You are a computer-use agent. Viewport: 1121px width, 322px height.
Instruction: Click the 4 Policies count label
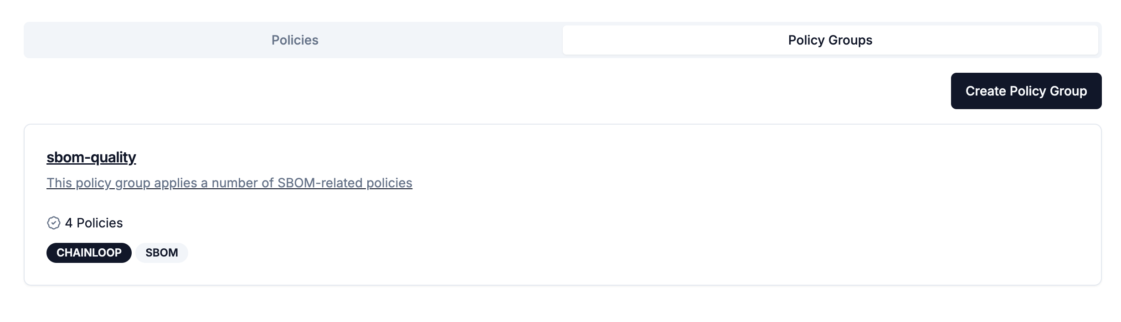94,223
